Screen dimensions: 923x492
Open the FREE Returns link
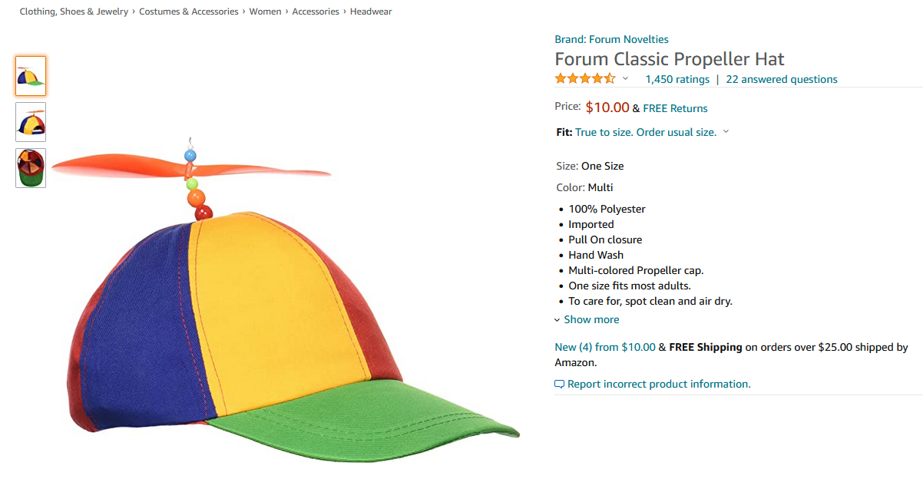tap(675, 108)
